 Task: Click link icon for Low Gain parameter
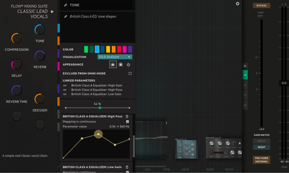(x=65, y=94)
